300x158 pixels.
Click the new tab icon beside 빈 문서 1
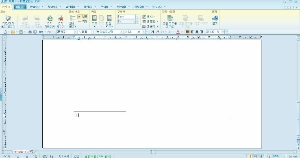31,152
